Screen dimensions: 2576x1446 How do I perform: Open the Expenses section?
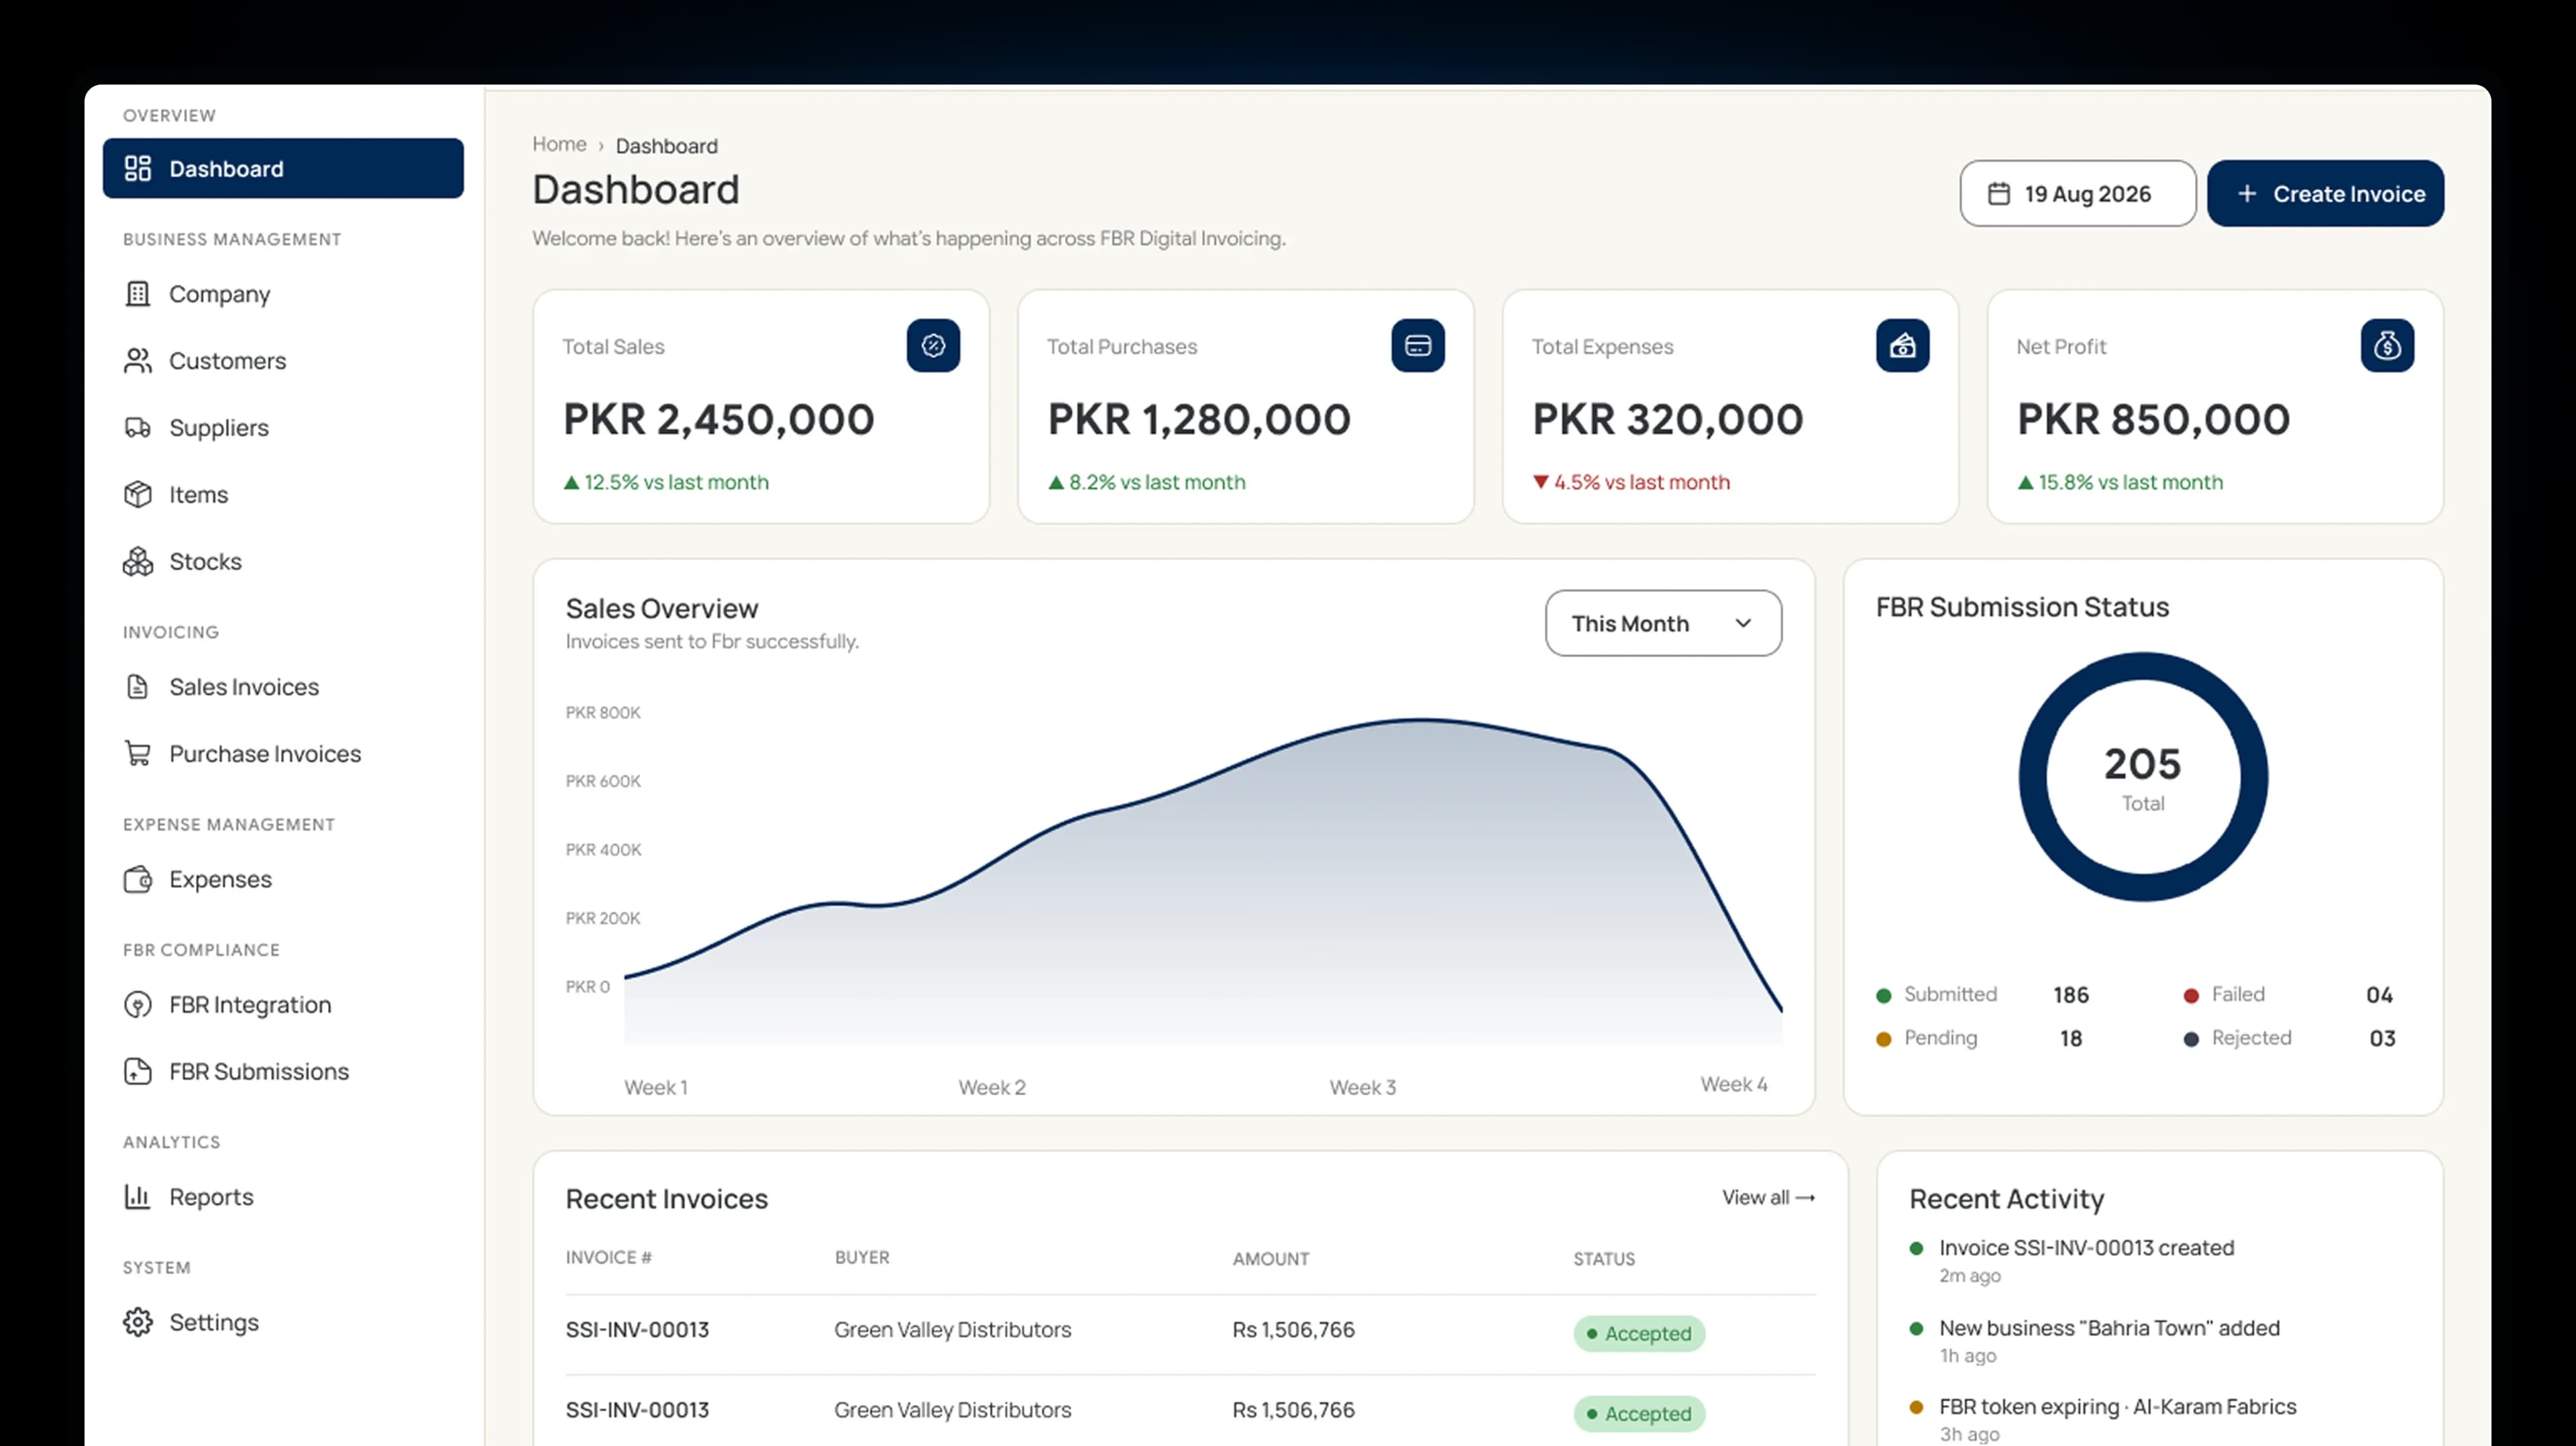pyautogui.click(x=283, y=879)
